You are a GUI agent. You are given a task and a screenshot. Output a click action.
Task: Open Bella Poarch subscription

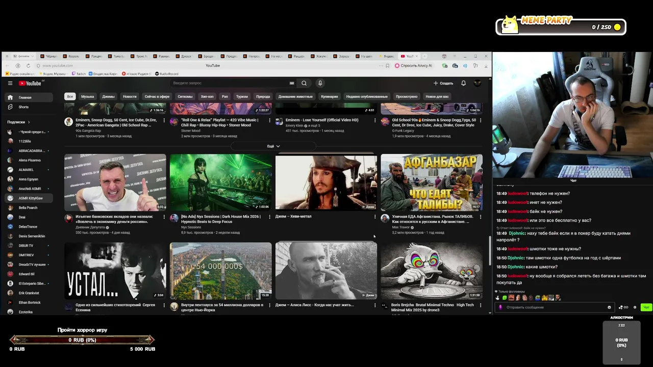(29, 207)
